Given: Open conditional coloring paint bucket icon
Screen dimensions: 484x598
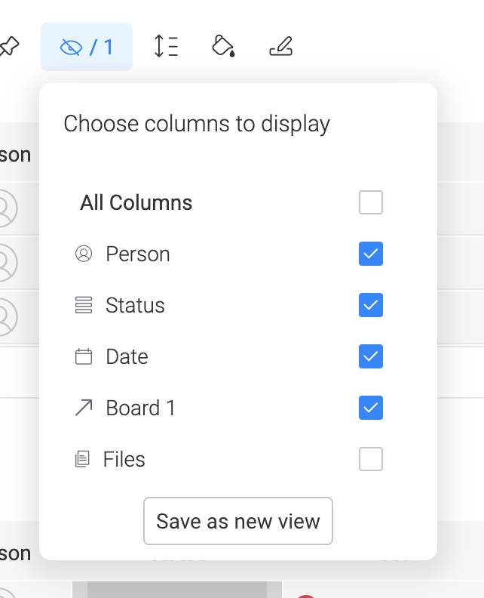Looking at the screenshot, I should [224, 46].
